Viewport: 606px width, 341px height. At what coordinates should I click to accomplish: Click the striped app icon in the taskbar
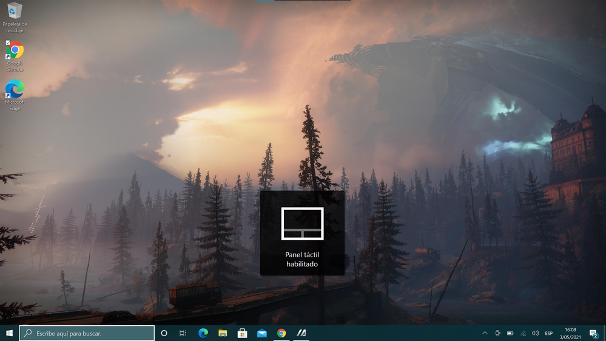301,333
